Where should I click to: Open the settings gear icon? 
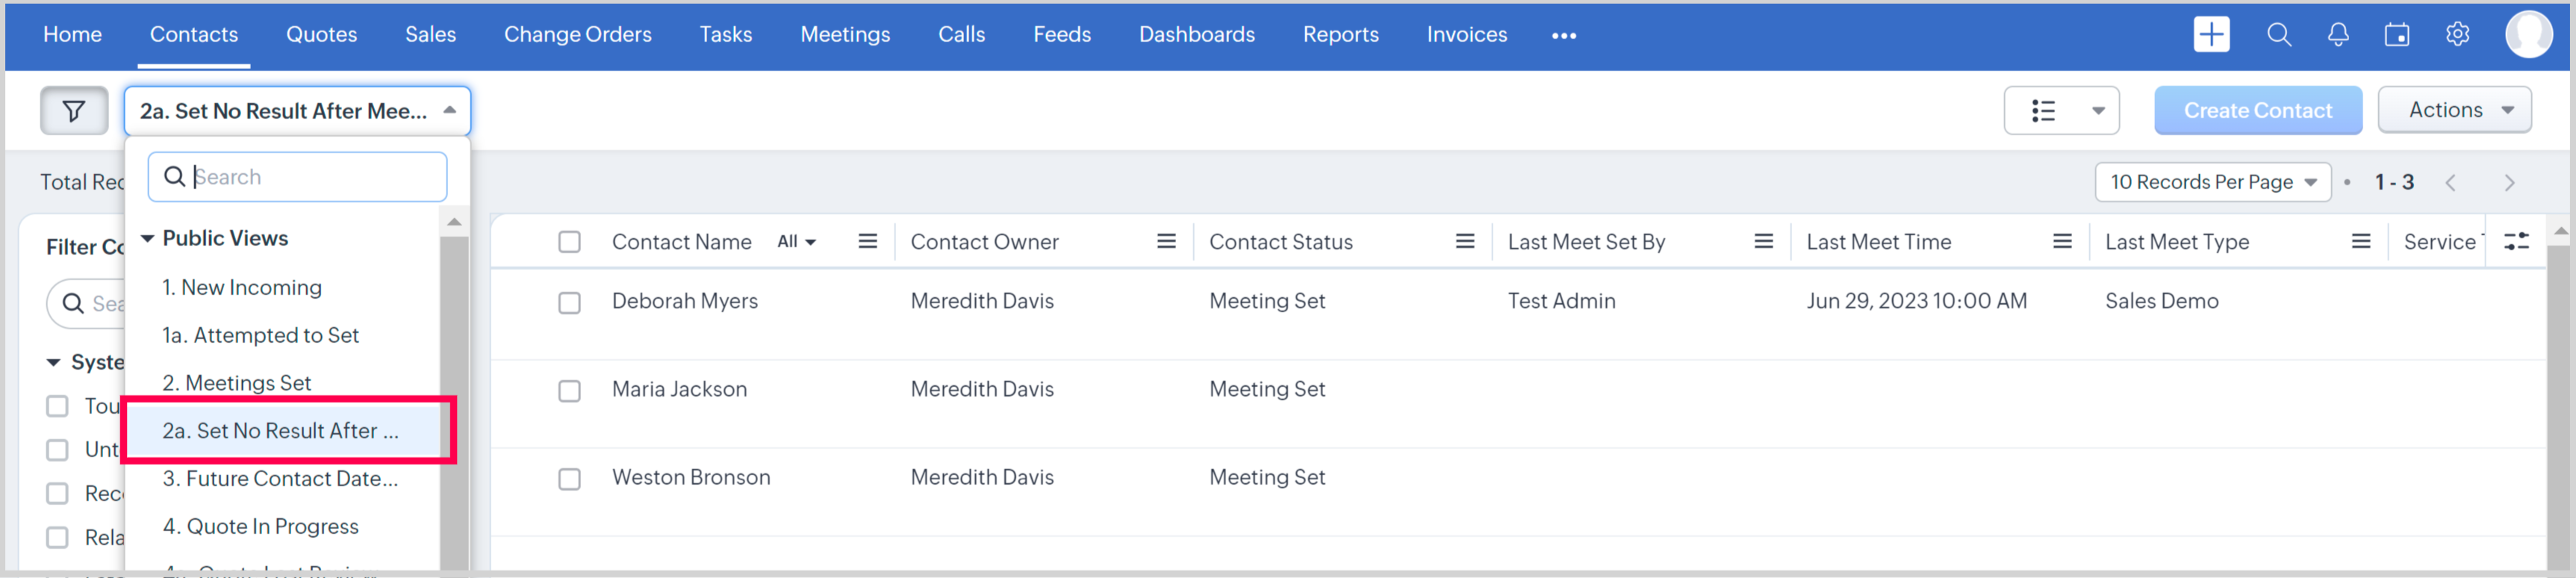click(2457, 35)
